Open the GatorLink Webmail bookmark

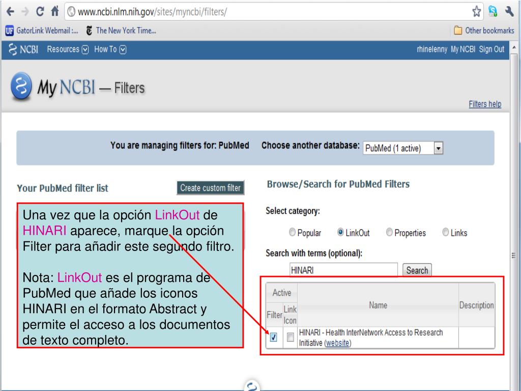tap(42, 31)
